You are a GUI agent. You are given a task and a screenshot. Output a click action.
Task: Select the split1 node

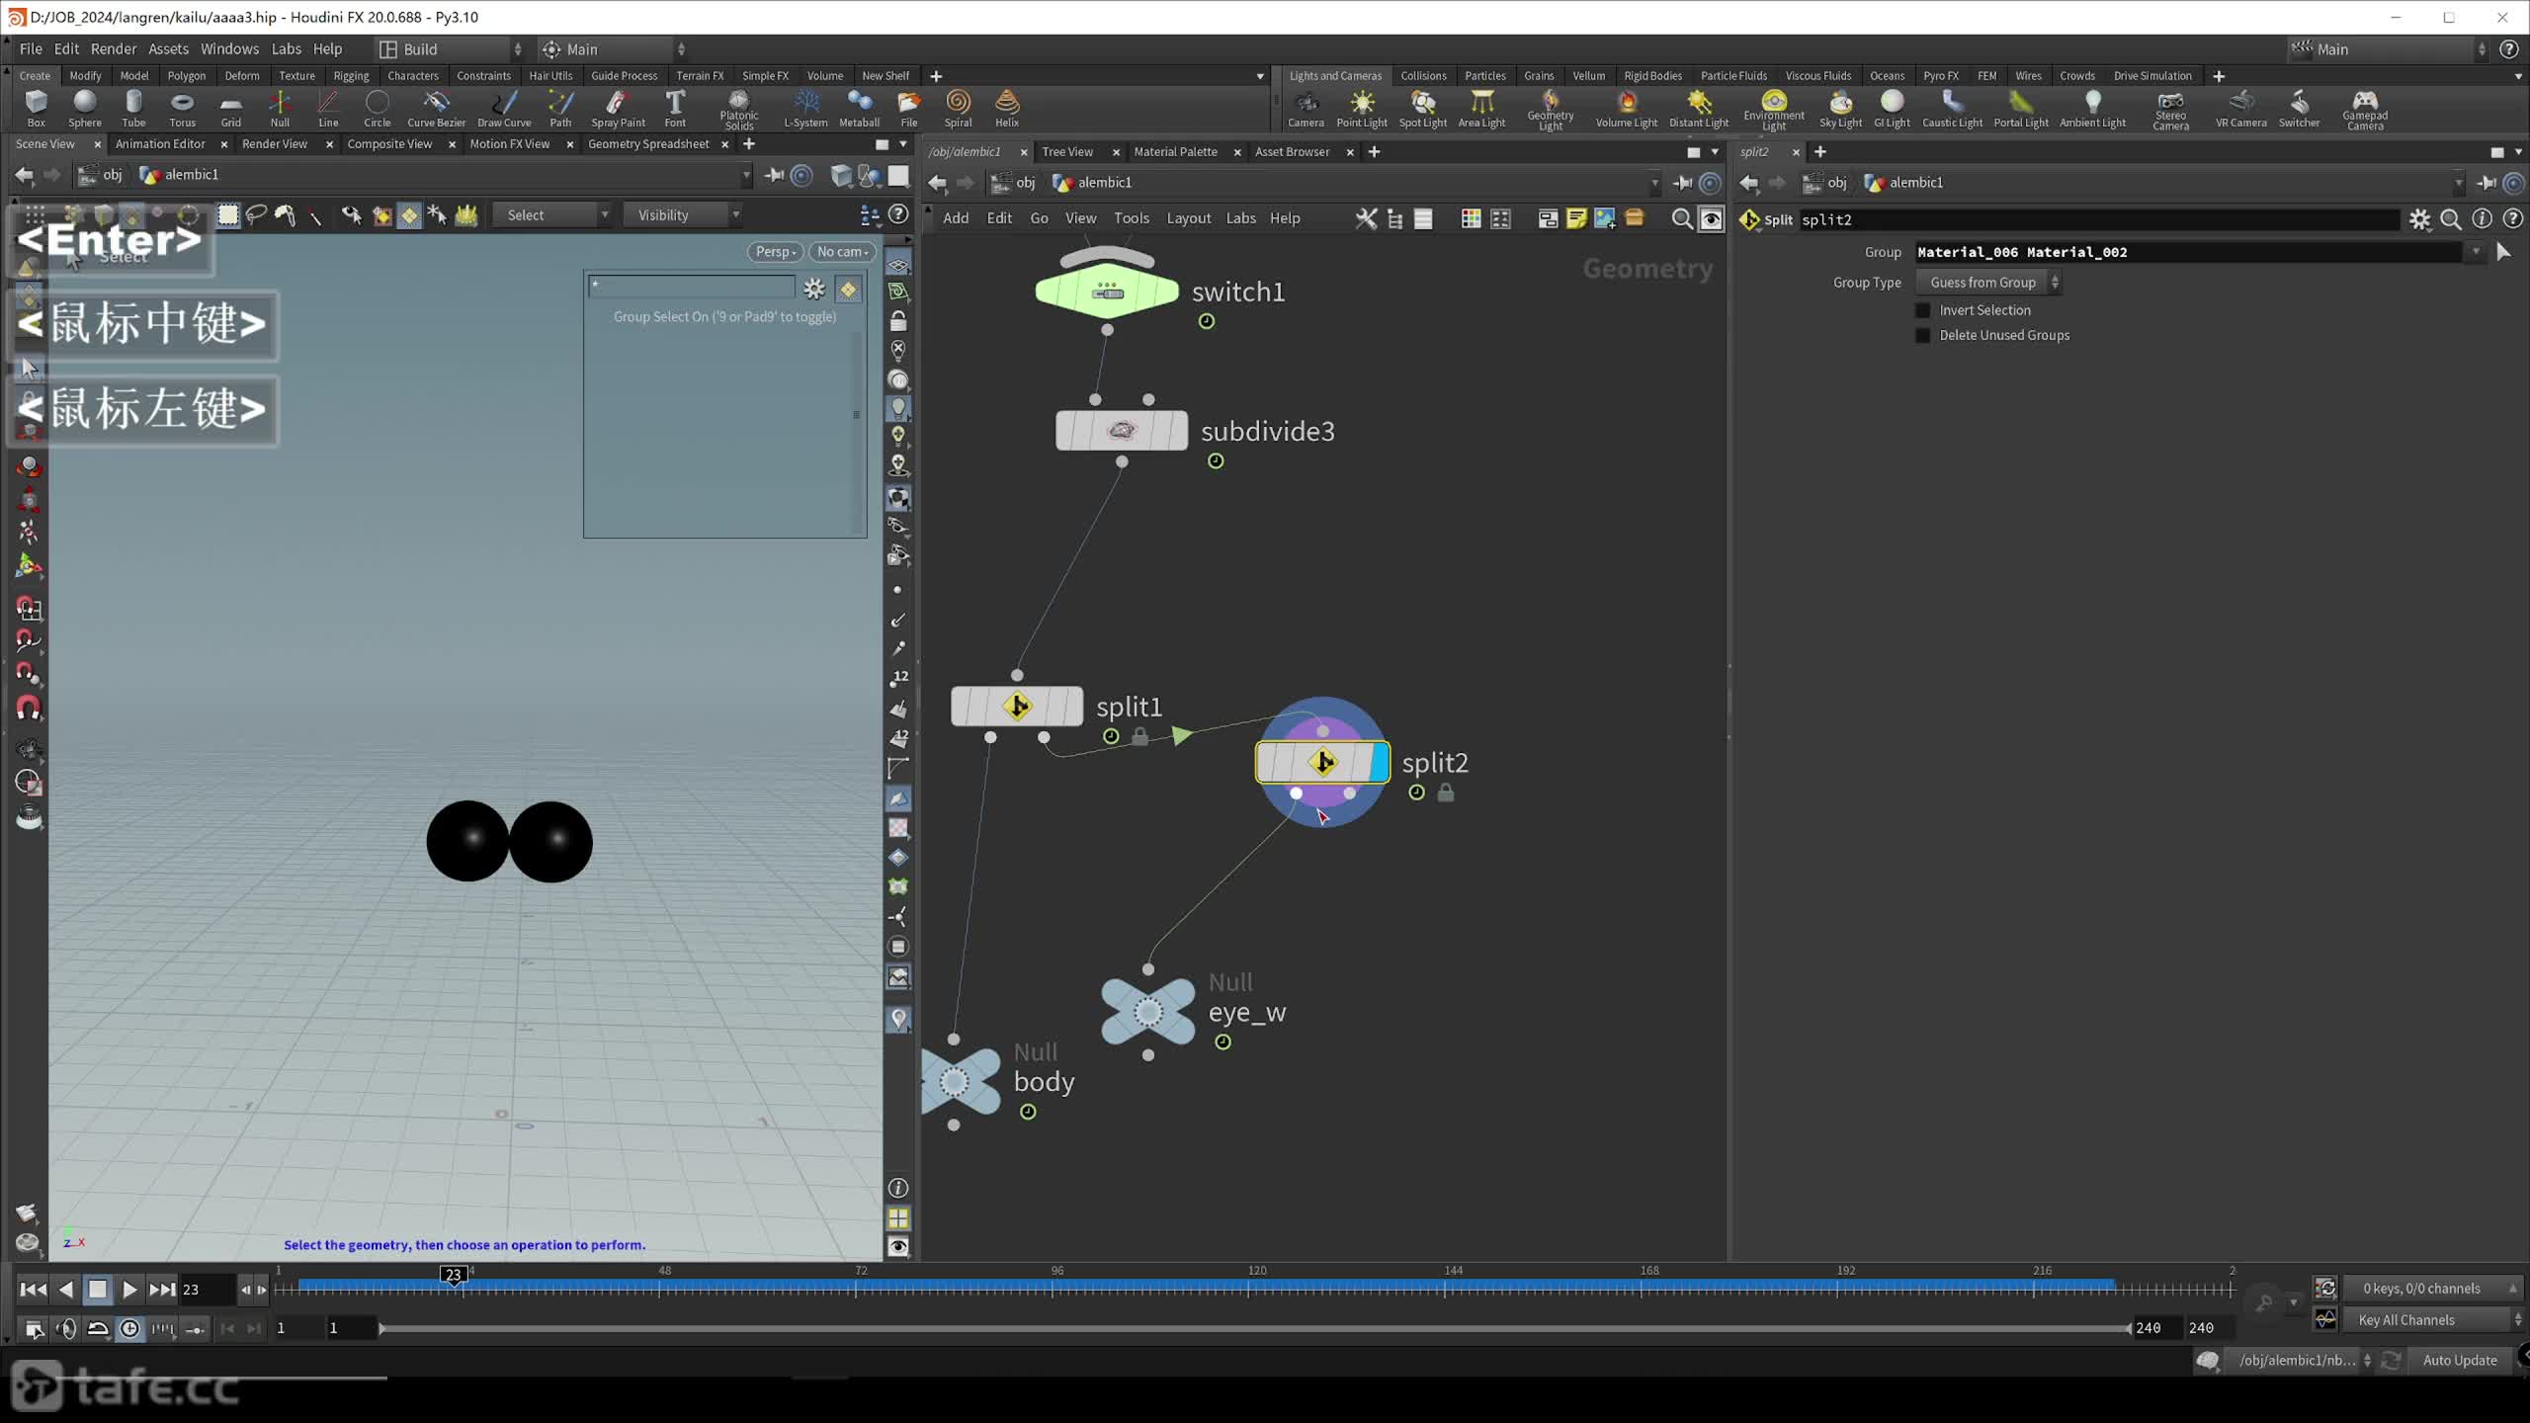1017,707
